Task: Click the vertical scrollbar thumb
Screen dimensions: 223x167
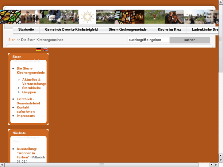Action: tap(221, 38)
